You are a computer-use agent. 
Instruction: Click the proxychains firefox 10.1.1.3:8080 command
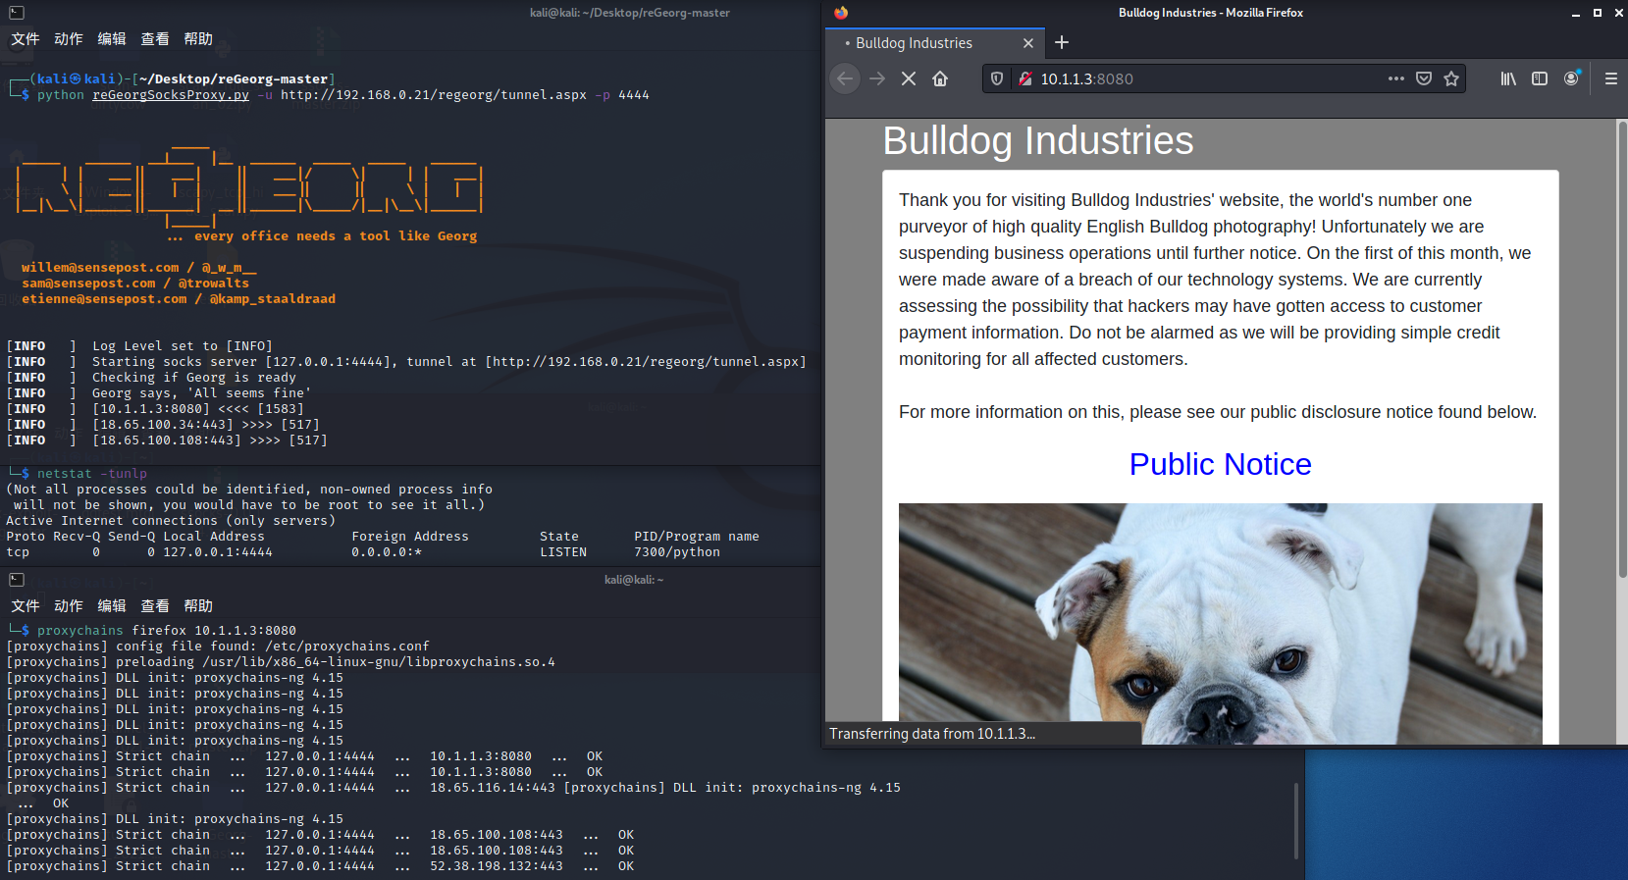coord(167,631)
